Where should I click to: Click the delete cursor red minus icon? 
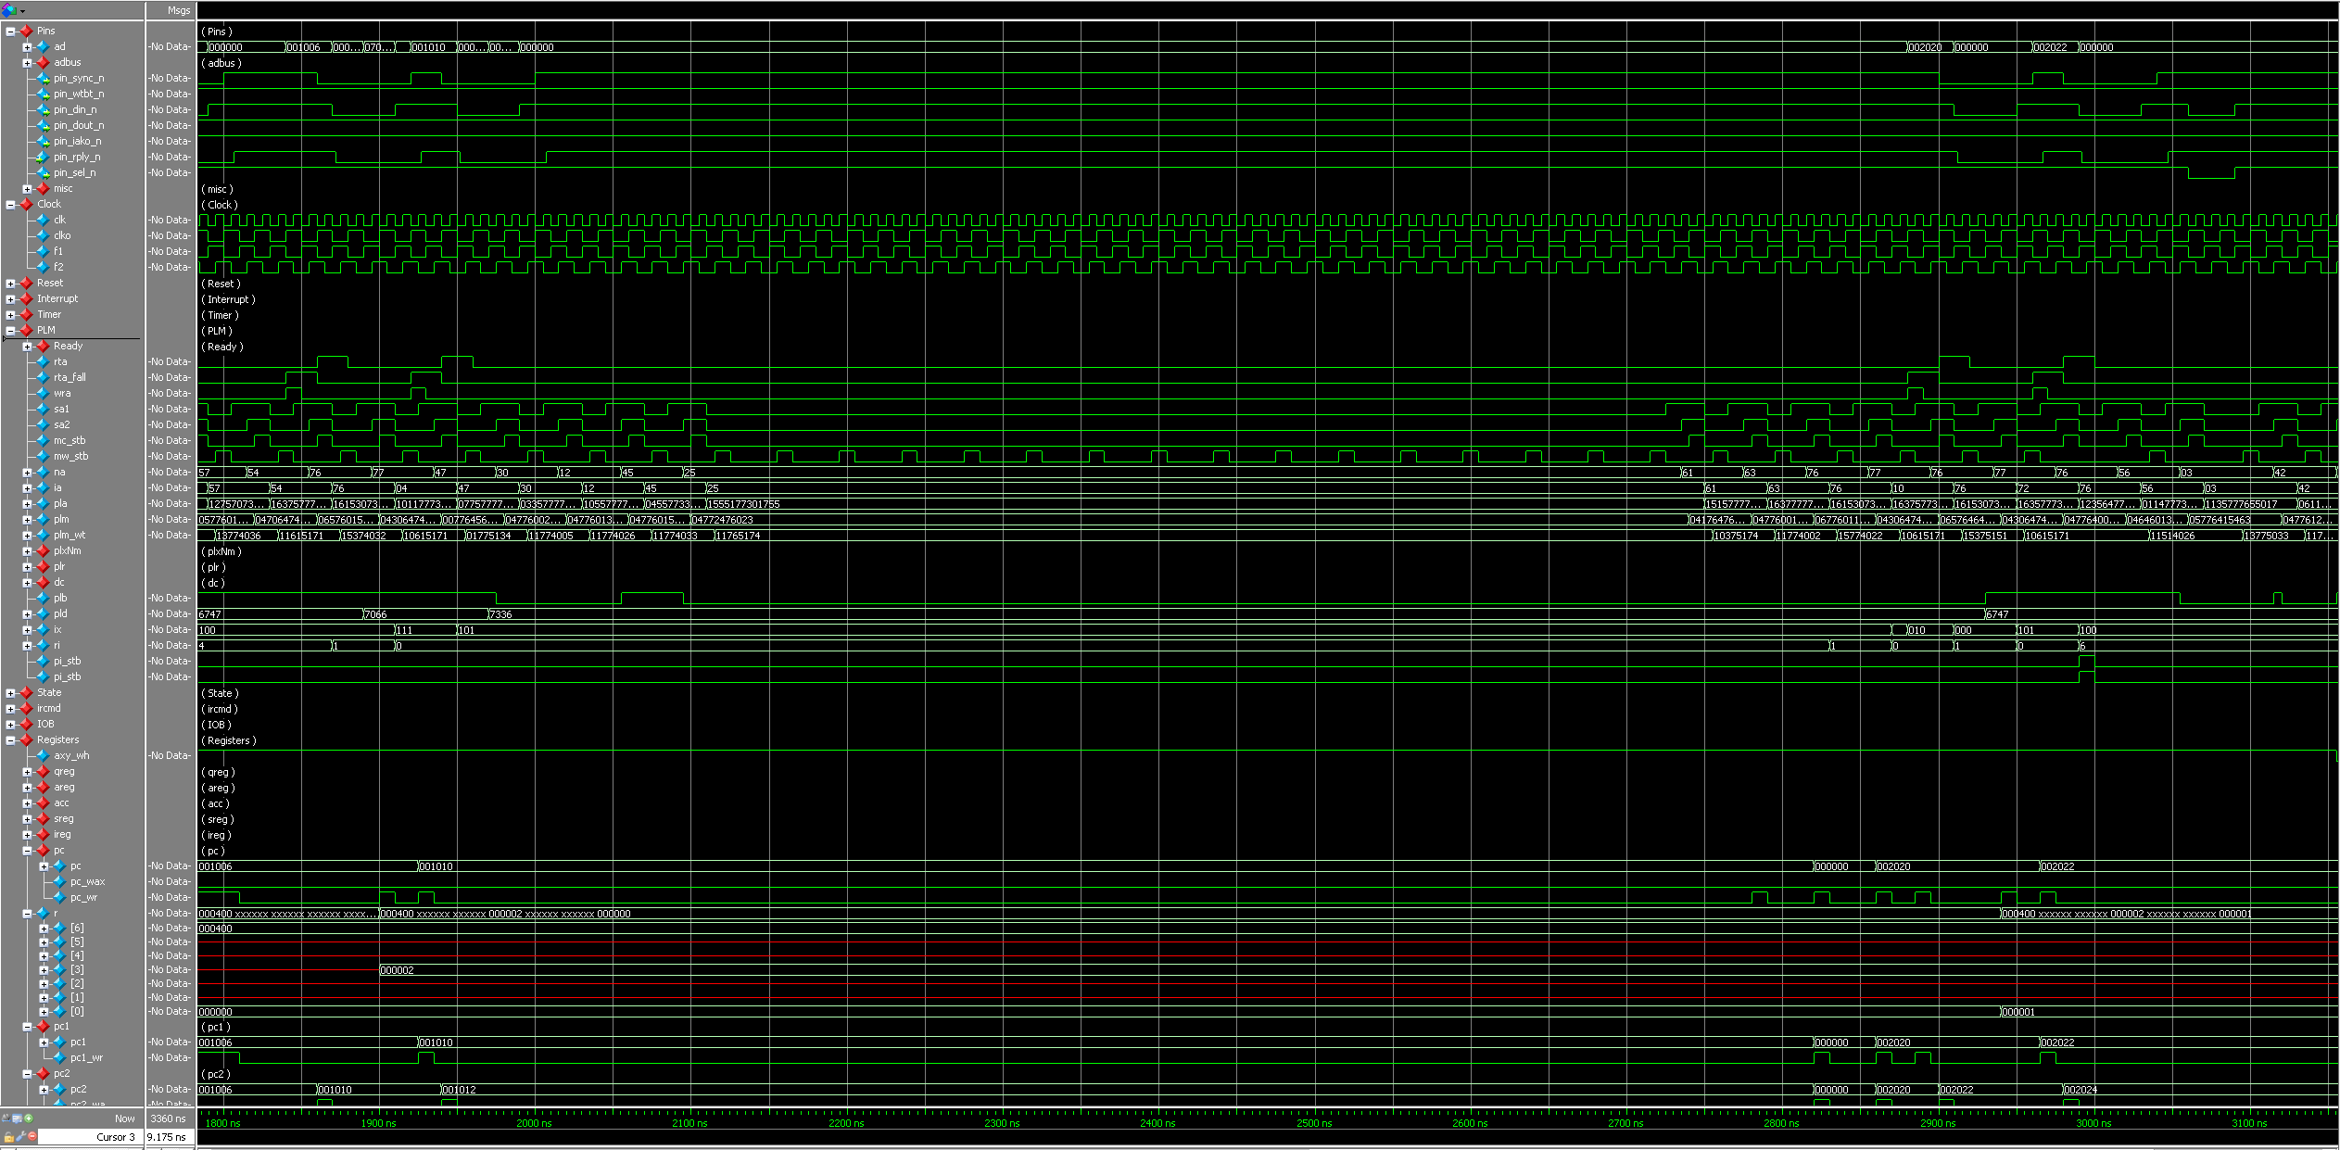point(32,1136)
